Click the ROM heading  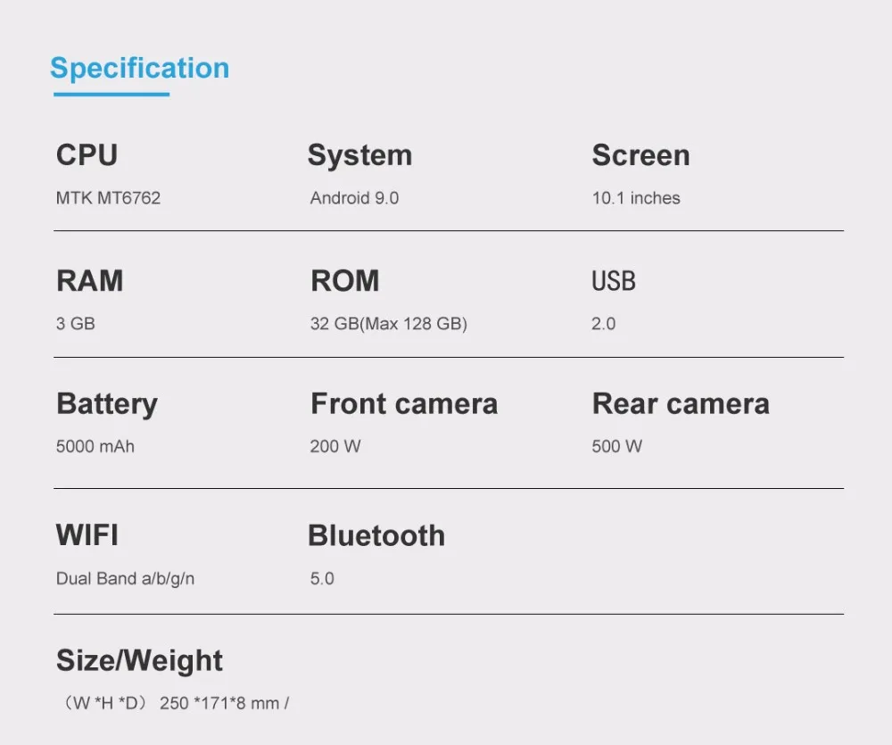[x=344, y=281]
